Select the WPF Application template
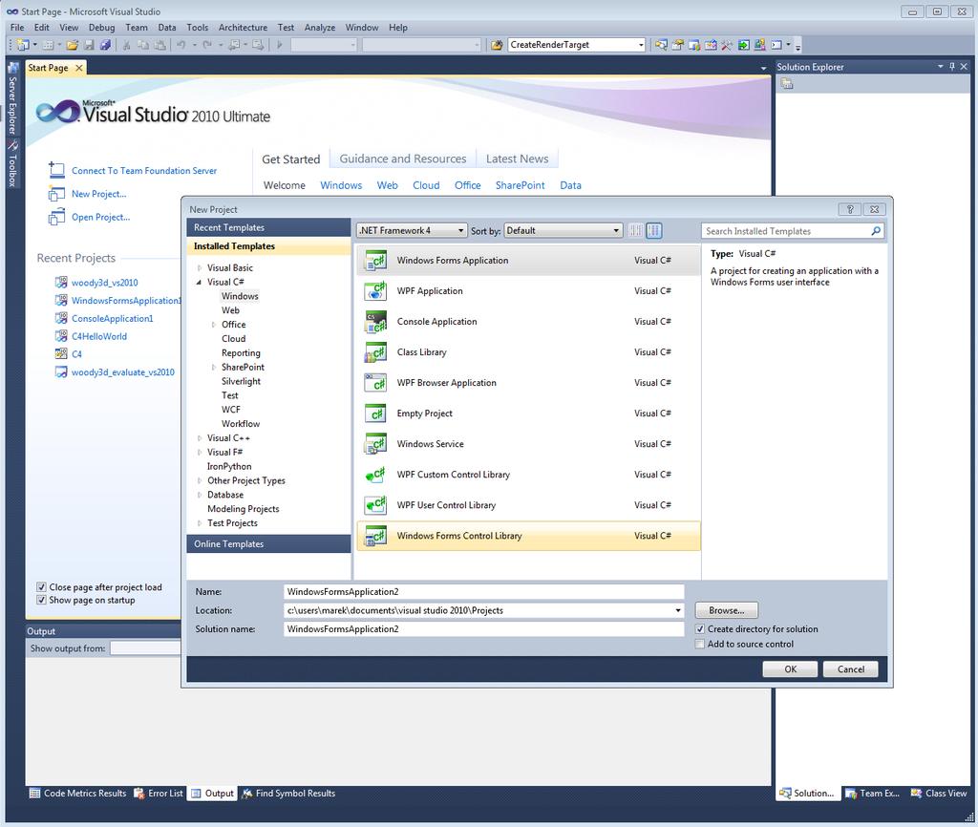The width and height of the screenshot is (978, 827). click(528, 291)
